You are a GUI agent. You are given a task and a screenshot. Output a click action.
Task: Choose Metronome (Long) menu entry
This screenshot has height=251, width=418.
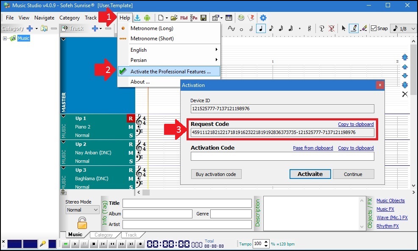(x=169, y=28)
